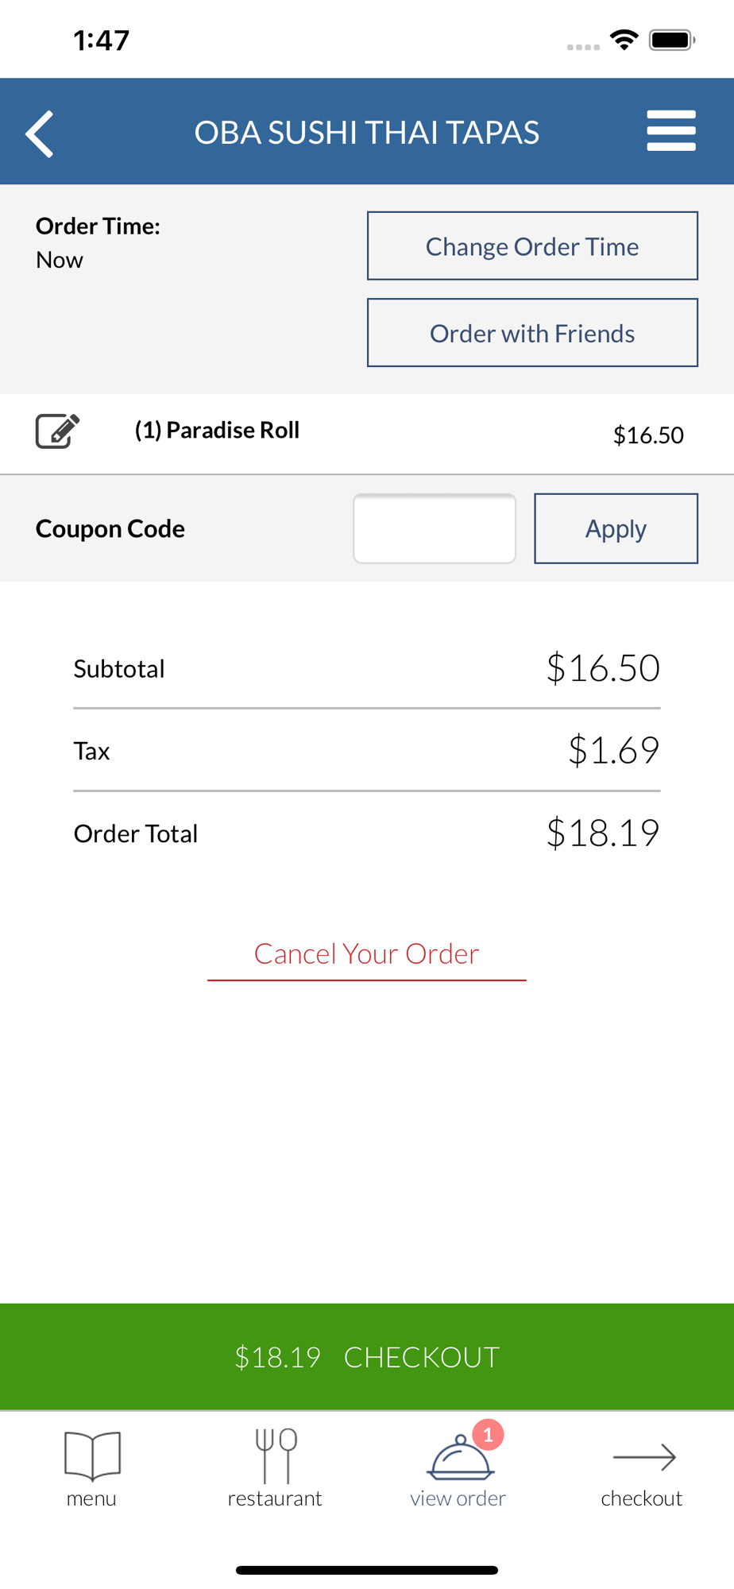Tap the battery status icon
734x1589 pixels.
click(x=672, y=40)
